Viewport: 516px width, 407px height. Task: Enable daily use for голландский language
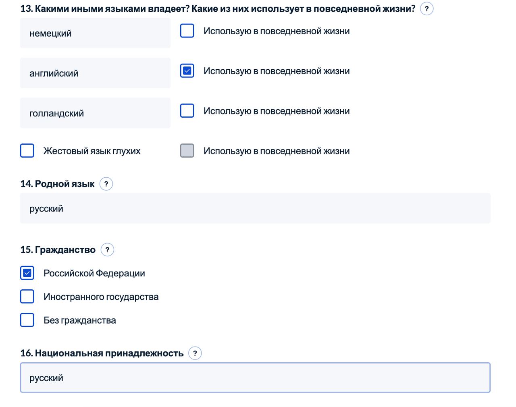point(187,110)
